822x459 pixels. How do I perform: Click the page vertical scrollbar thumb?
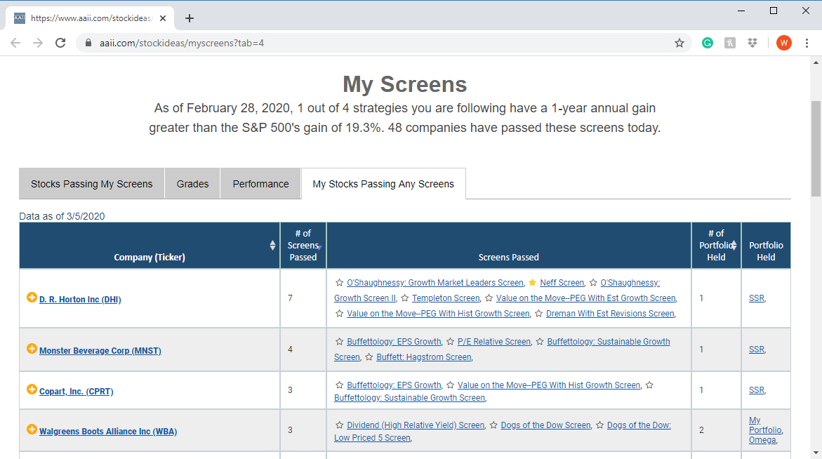coord(816,148)
